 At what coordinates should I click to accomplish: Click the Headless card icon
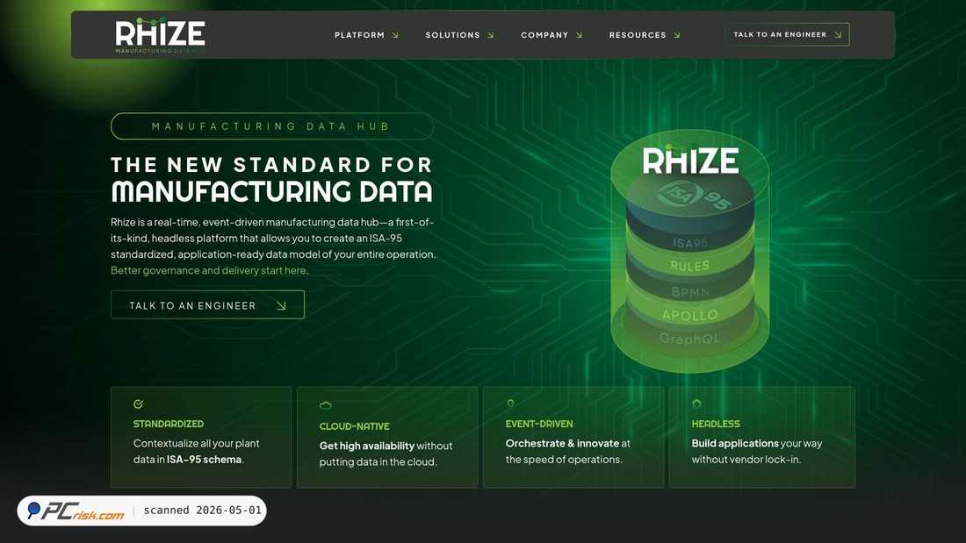pyautogui.click(x=696, y=404)
